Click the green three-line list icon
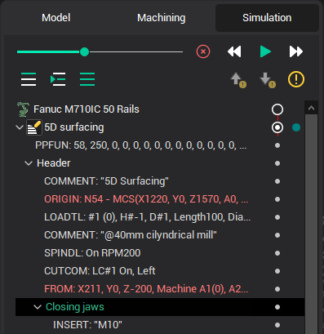Image resolution: width=324 pixels, height=334 pixels. pos(87,79)
